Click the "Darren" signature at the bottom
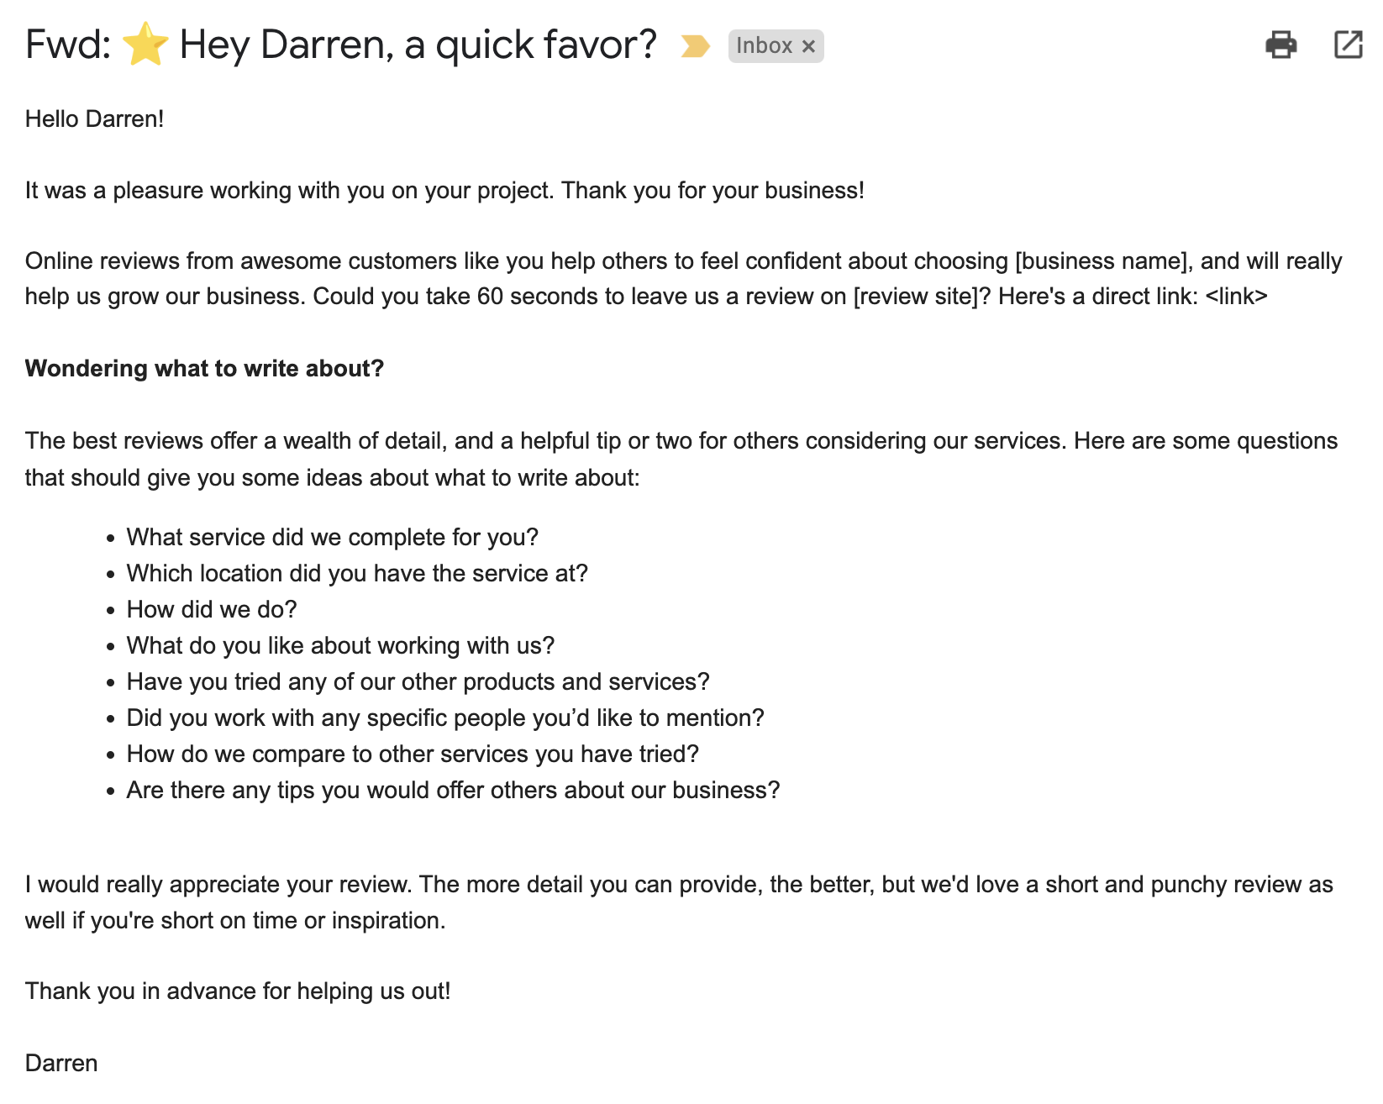Screen dimensions: 1383x1104 coord(61,1064)
